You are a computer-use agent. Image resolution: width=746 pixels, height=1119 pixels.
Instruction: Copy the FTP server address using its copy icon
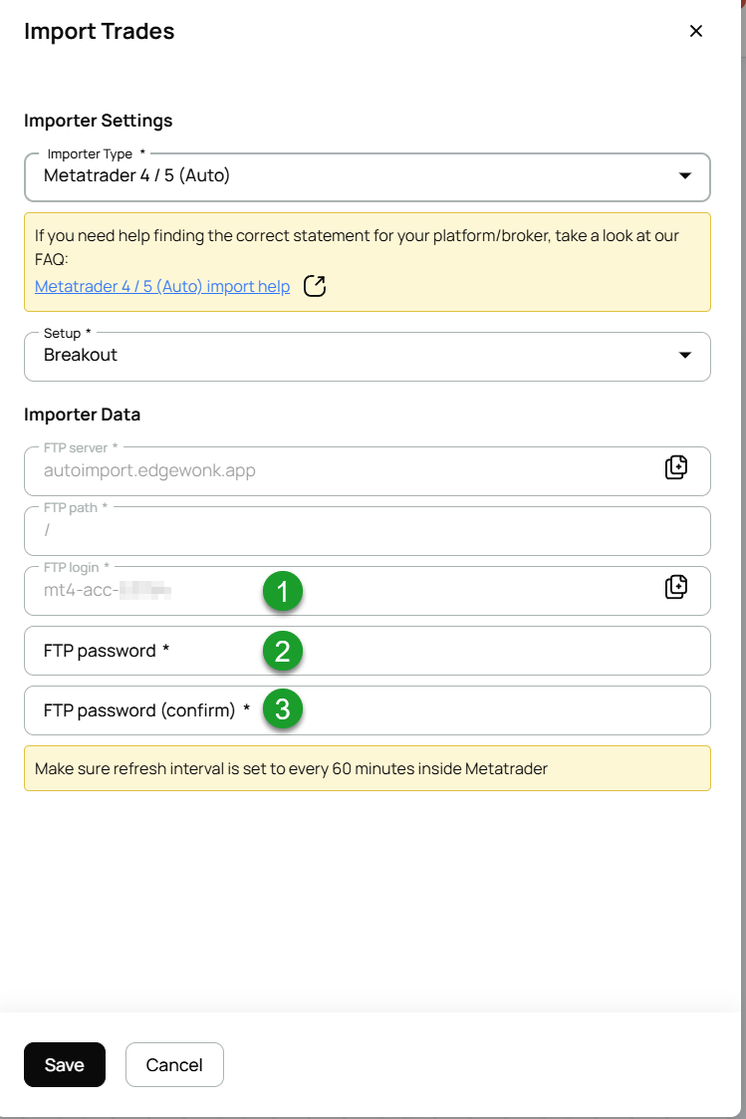[x=676, y=466]
